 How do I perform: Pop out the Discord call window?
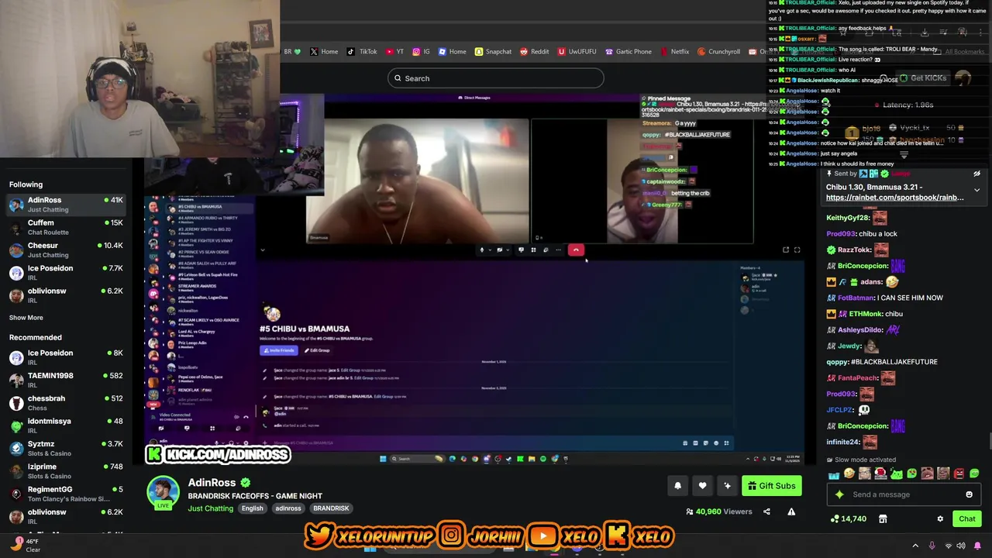point(785,250)
